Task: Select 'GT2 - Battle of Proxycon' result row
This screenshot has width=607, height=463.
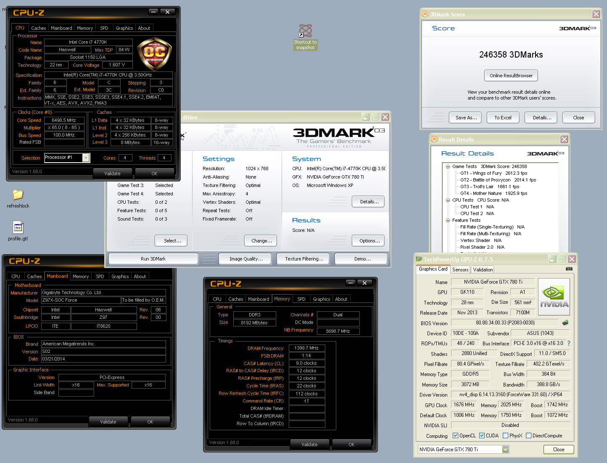Action: [x=498, y=180]
